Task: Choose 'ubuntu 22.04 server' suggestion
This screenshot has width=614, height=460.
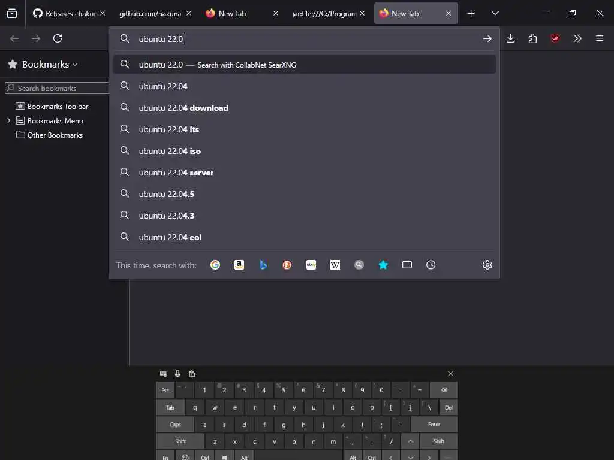Action: [x=304, y=172]
